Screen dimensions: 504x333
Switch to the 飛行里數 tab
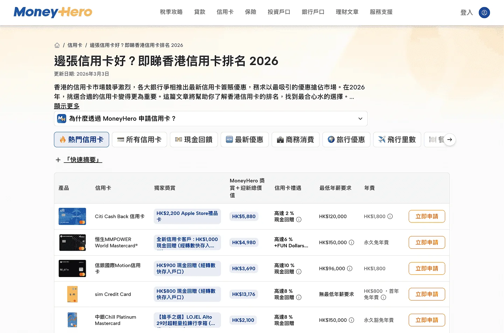click(397, 140)
